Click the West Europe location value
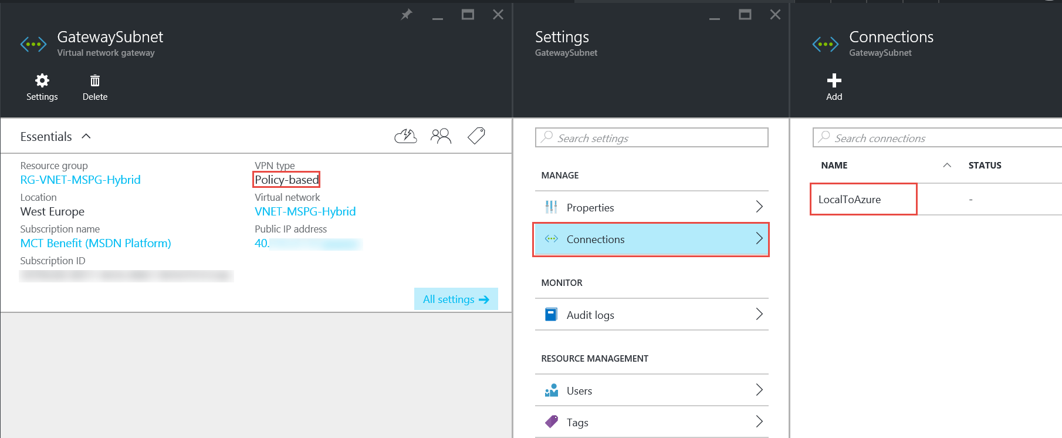The height and width of the screenshot is (438, 1062). (52, 211)
